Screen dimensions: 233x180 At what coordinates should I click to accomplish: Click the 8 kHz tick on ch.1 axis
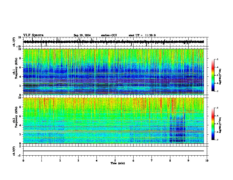pyautogui.click(x=21, y=58)
